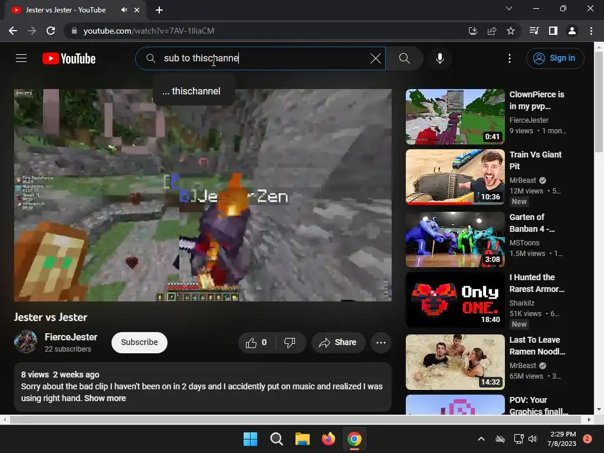Screen dimensions: 604x453
Task: Open MSToons channel name
Action: pos(524,242)
